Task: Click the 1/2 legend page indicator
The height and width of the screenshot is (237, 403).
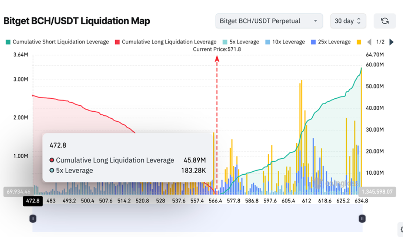Action: (x=380, y=42)
